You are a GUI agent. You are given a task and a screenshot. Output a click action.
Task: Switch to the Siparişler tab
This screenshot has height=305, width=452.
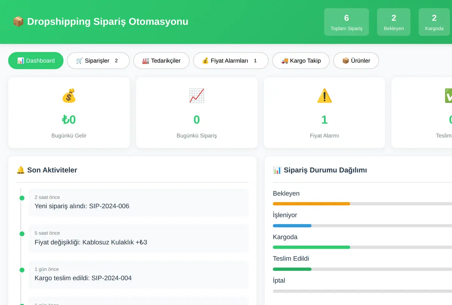pos(98,61)
